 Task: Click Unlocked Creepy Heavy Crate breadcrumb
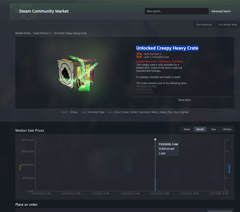pos(70,33)
